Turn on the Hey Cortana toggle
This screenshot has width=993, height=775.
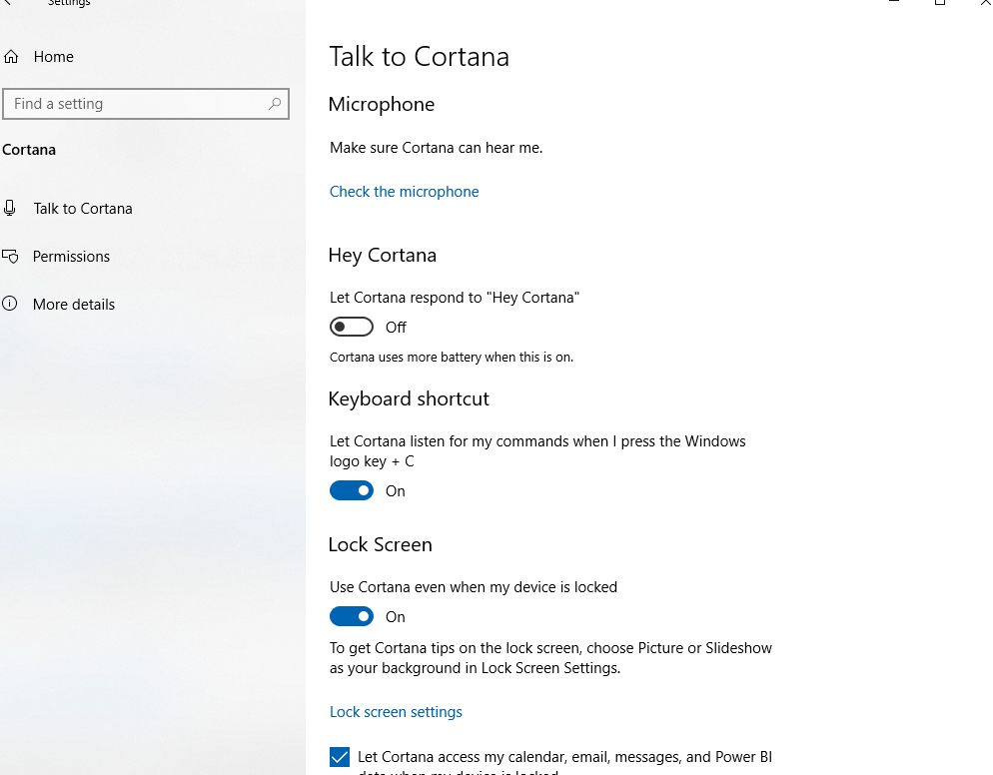click(x=352, y=327)
